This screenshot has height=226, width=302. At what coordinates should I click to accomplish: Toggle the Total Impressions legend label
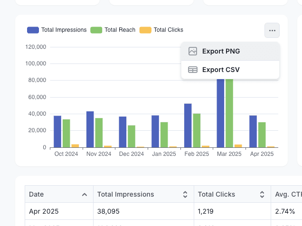[x=64, y=30]
